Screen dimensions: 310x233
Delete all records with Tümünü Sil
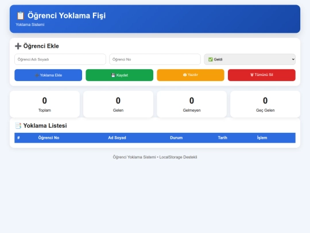point(262,75)
